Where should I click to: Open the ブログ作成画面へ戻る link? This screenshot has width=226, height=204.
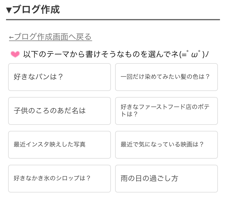coord(50,37)
